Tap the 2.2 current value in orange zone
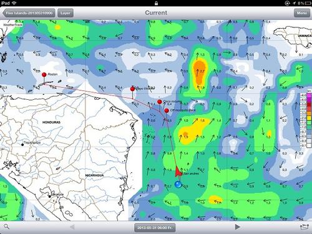Viewport: 312px width, 234px height. point(202,71)
